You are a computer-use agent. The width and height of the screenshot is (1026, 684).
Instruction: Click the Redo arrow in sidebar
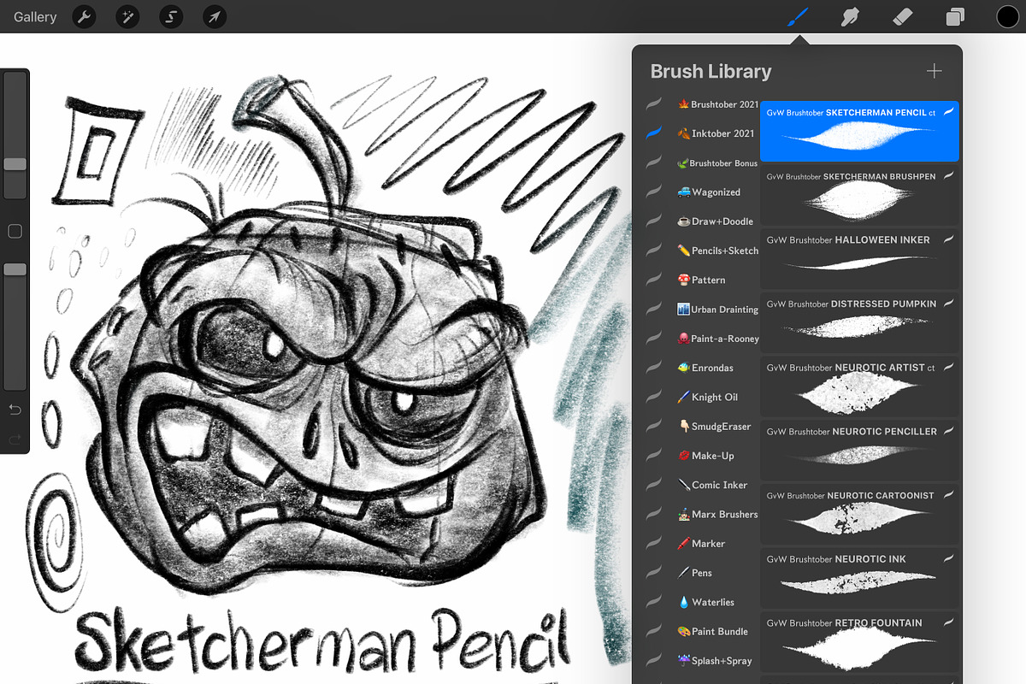coord(15,439)
